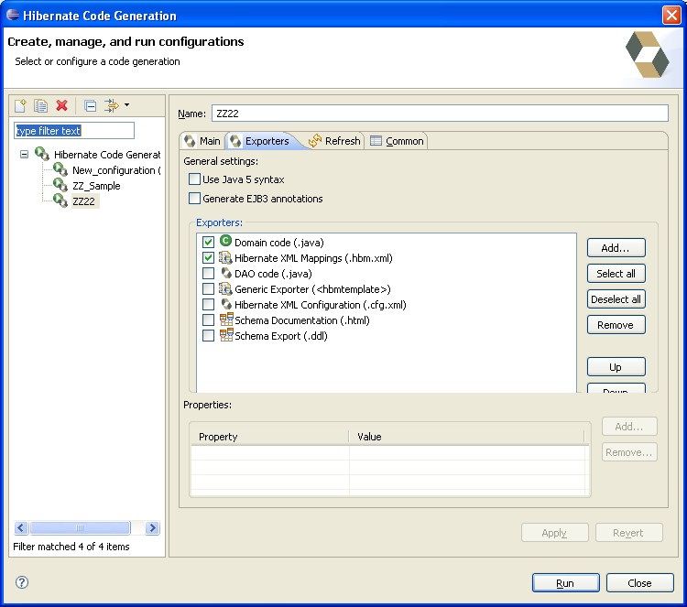Click the Common tab table icon

[x=376, y=141]
